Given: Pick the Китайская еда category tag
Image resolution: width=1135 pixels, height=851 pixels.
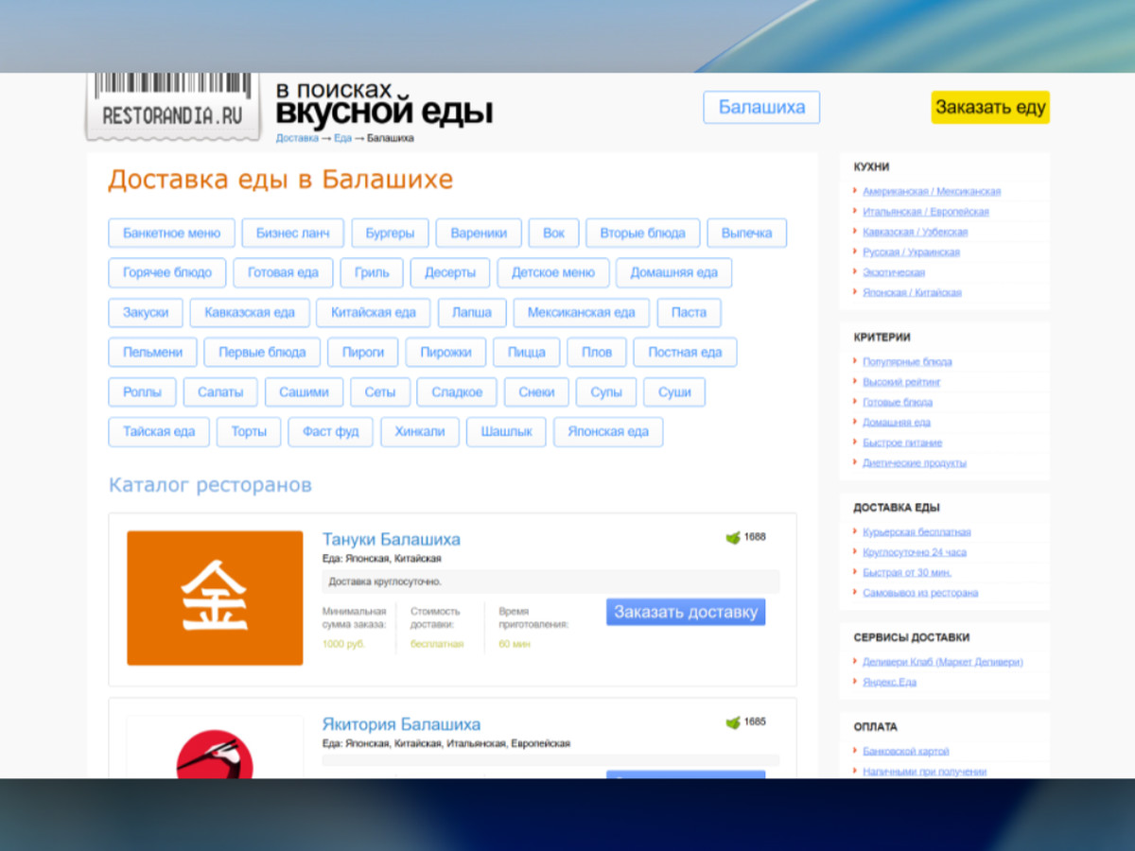Looking at the screenshot, I should [x=374, y=312].
